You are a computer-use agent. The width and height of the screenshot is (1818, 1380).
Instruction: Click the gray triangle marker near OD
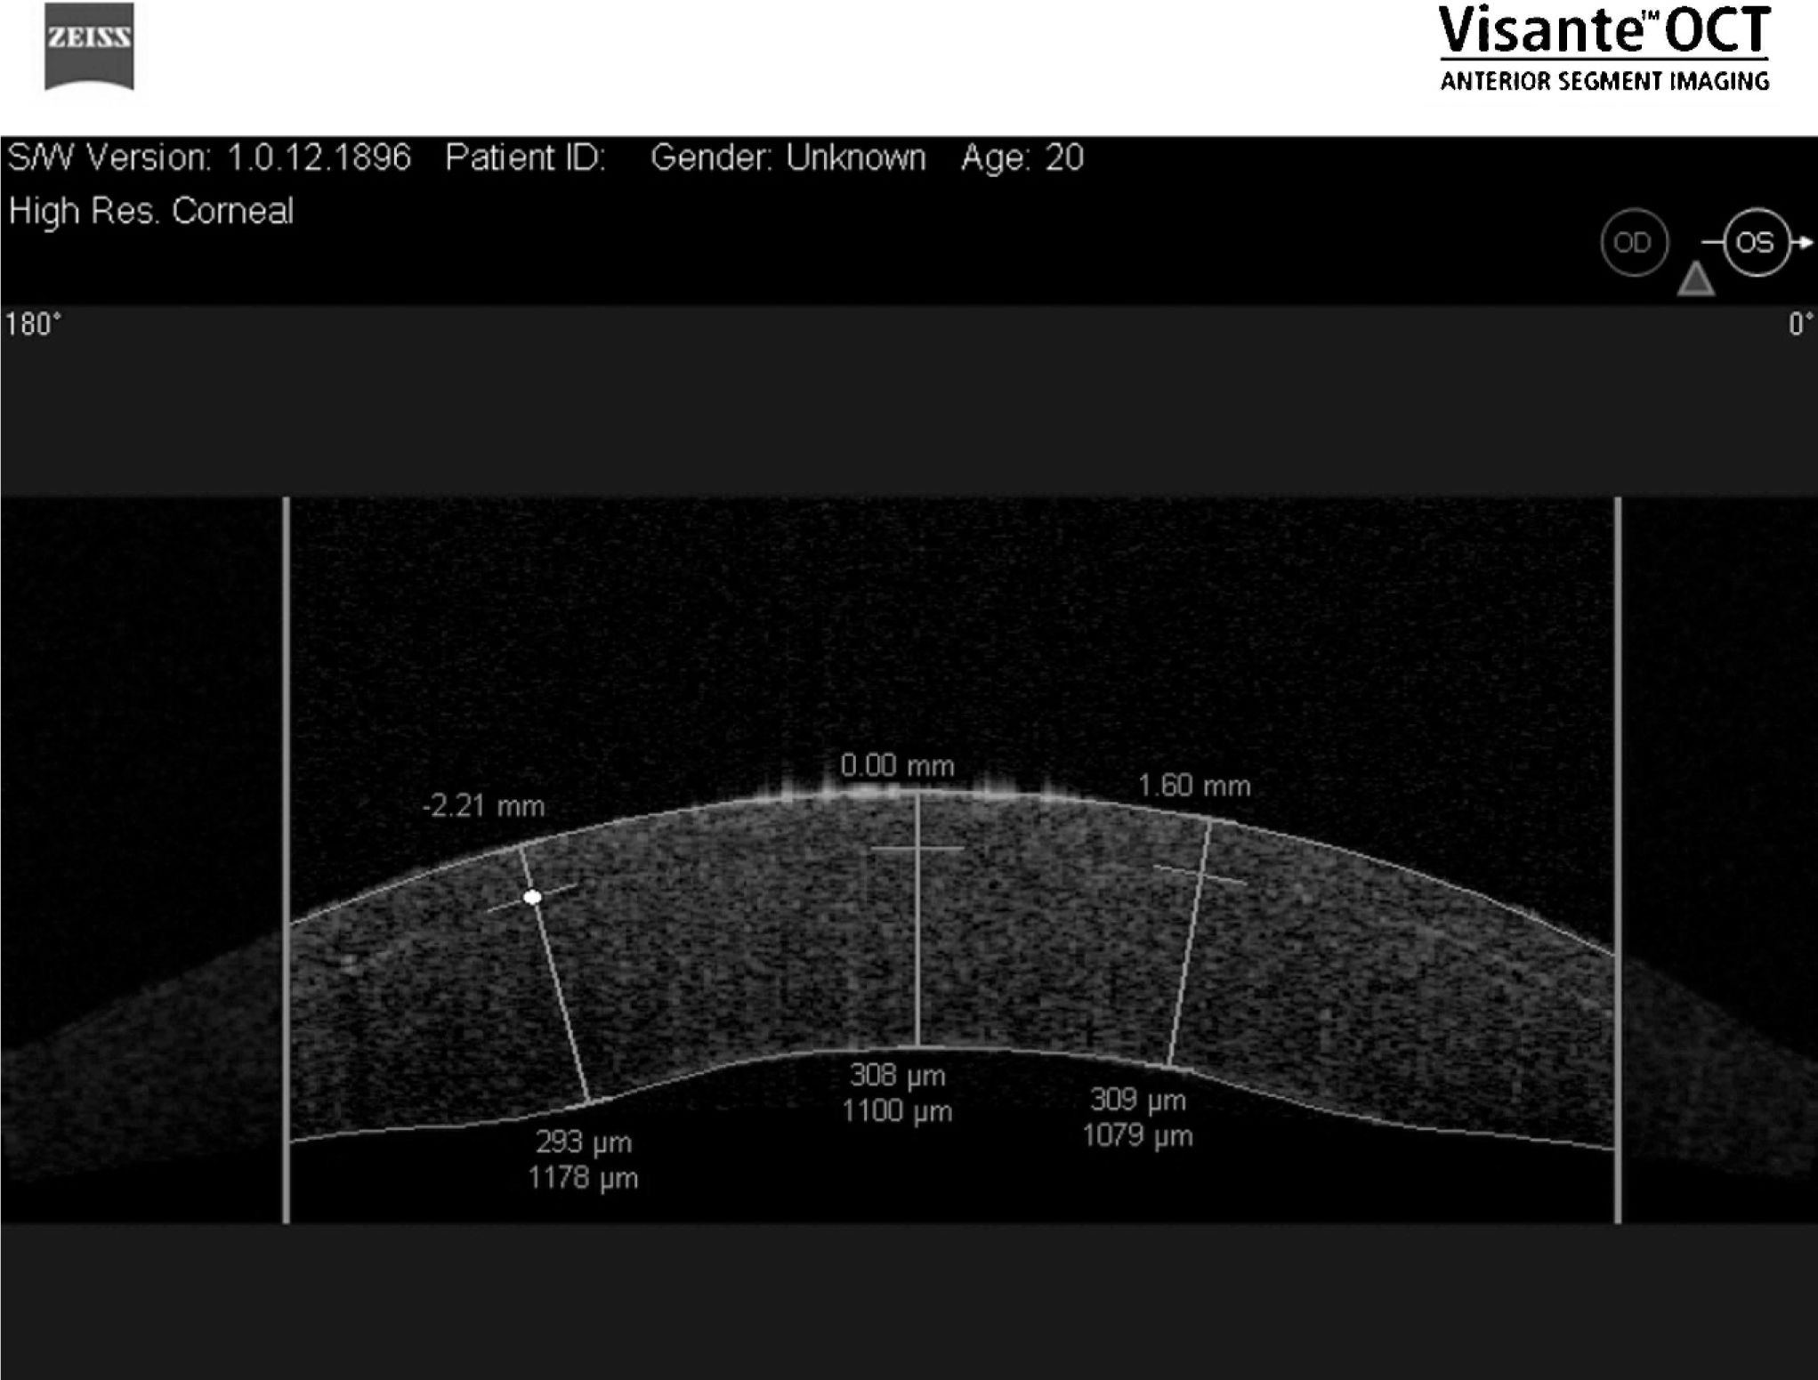[1695, 278]
